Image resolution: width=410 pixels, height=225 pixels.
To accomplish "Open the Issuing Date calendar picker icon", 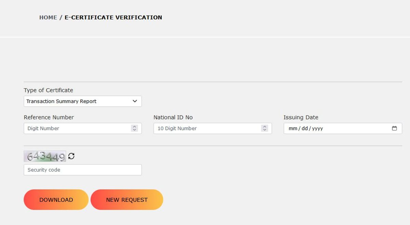I will 394,129.
